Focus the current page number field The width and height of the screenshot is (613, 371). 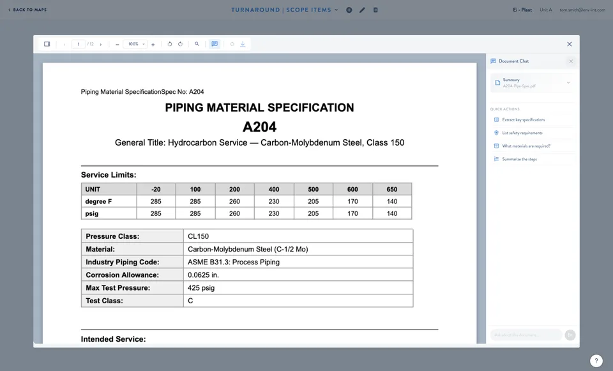tap(79, 44)
